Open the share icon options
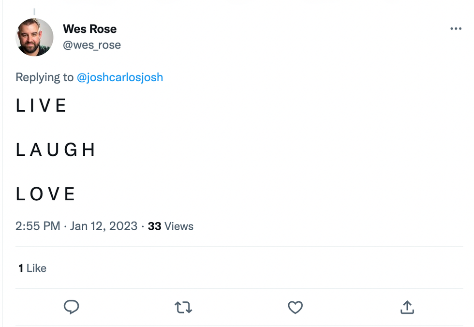This screenshot has height=327, width=474. (407, 307)
